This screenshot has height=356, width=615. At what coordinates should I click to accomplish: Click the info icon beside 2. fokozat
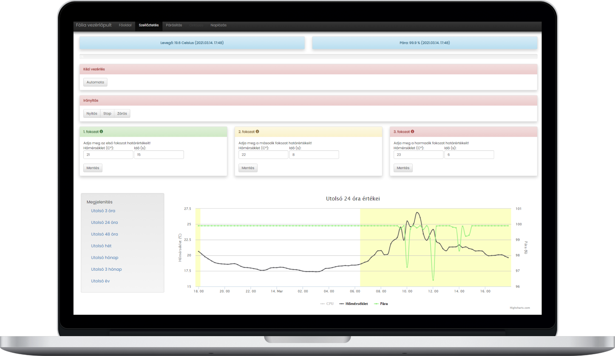[257, 132]
